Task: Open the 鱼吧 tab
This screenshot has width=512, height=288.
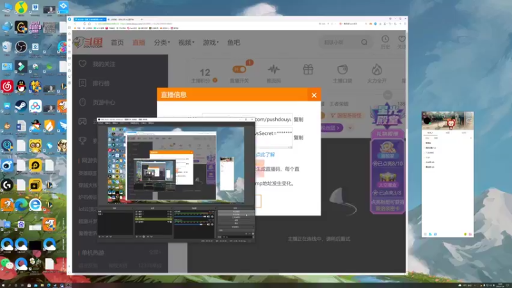Action: [x=234, y=42]
